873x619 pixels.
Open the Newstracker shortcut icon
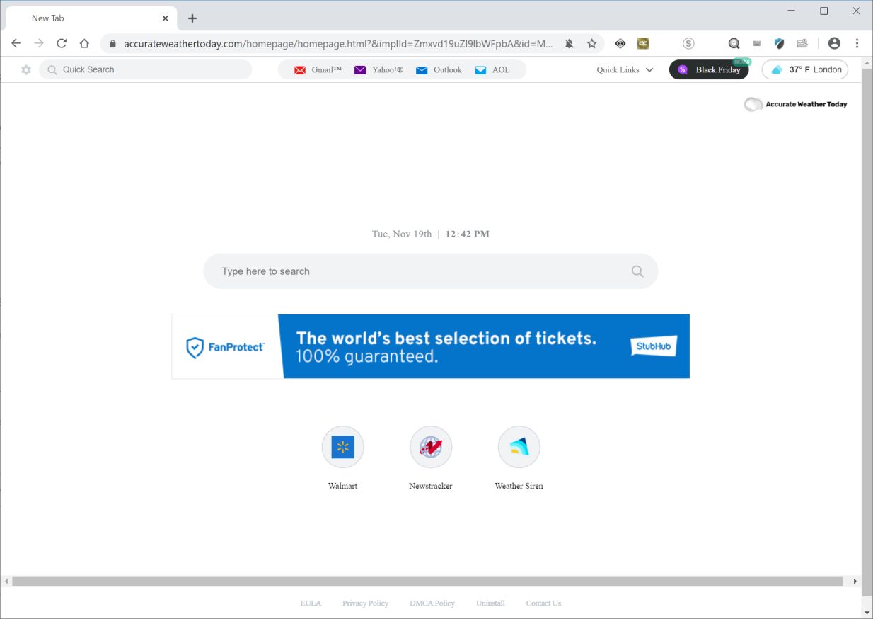(431, 447)
